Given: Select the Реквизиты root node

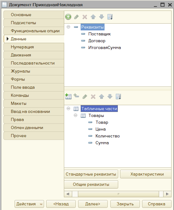Looking at the screenshot, I should [x=92, y=27].
